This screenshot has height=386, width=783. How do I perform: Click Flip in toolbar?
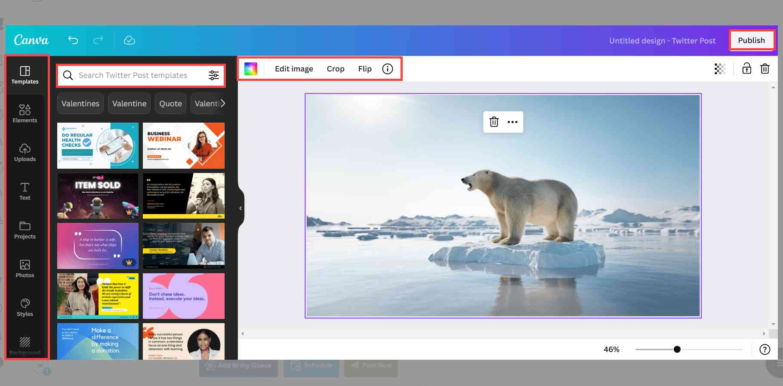click(x=365, y=69)
